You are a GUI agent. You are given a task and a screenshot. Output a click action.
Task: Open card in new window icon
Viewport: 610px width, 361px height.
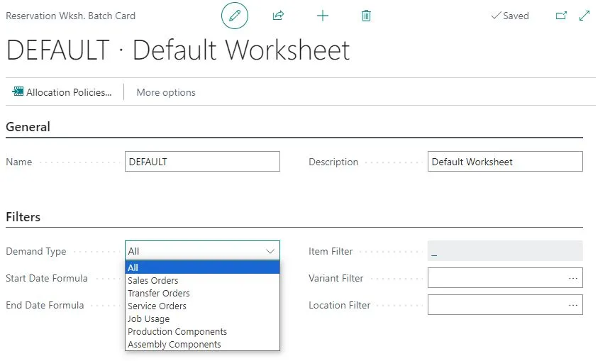(x=561, y=16)
